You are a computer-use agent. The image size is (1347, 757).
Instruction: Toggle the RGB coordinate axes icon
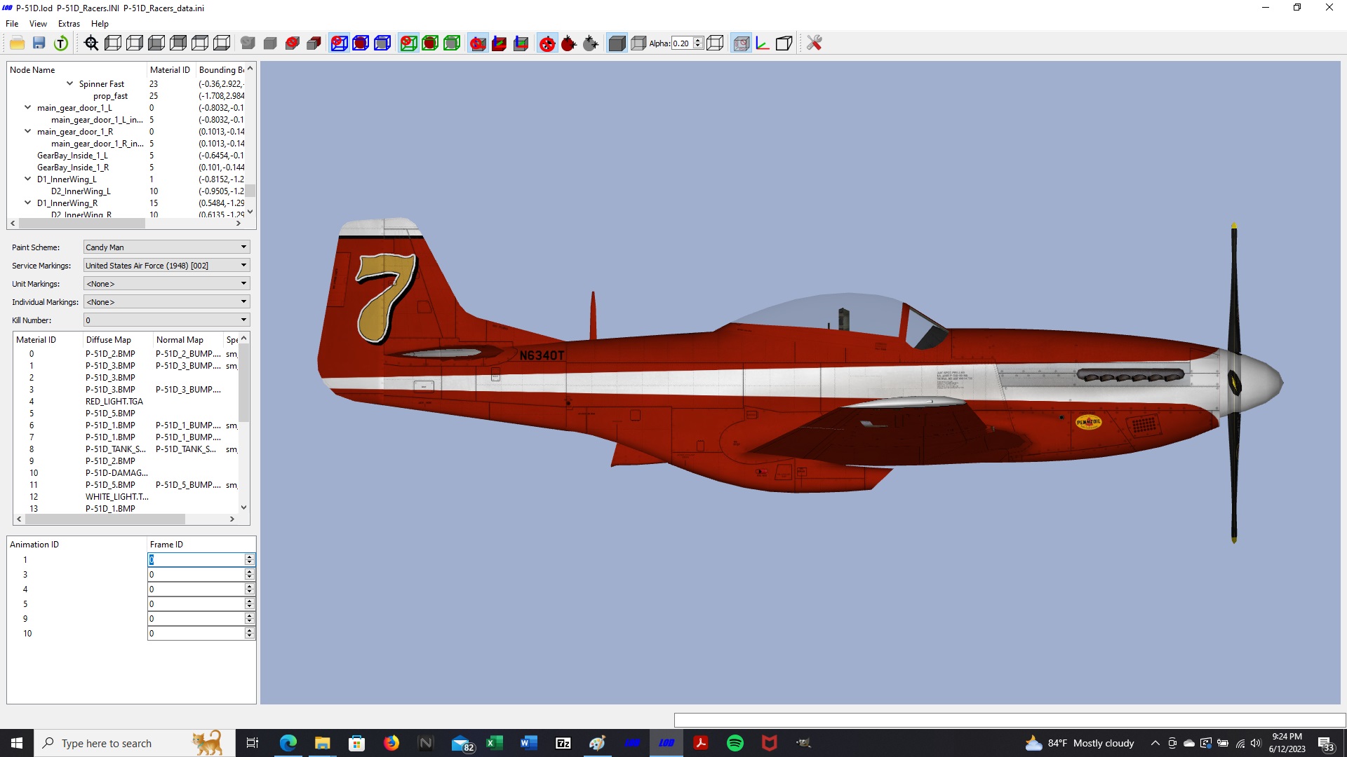(763, 43)
